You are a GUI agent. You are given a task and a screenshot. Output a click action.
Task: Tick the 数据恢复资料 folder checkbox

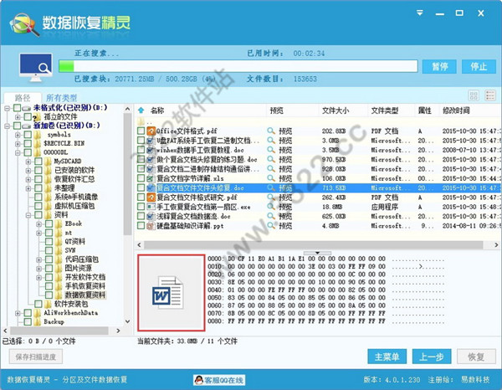click(x=49, y=295)
